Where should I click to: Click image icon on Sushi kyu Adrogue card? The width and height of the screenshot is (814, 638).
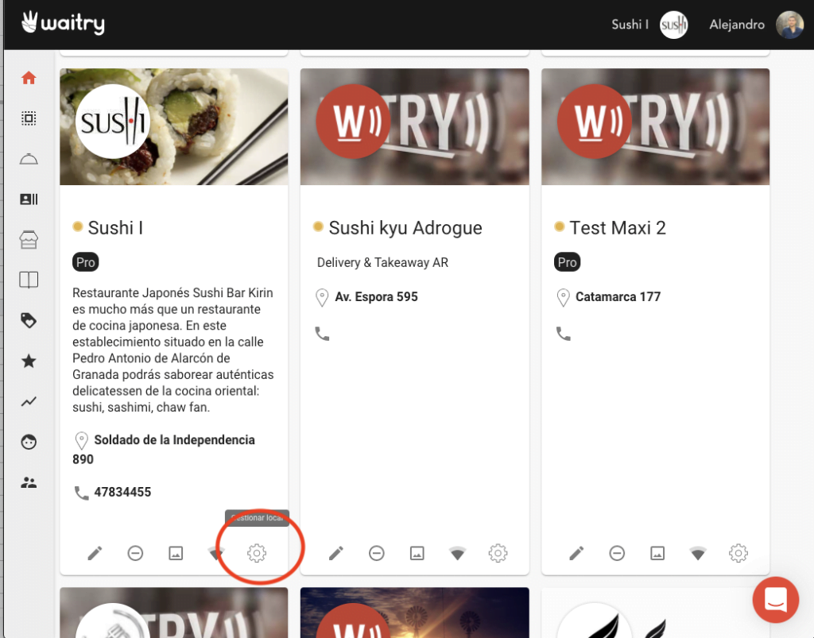(417, 554)
